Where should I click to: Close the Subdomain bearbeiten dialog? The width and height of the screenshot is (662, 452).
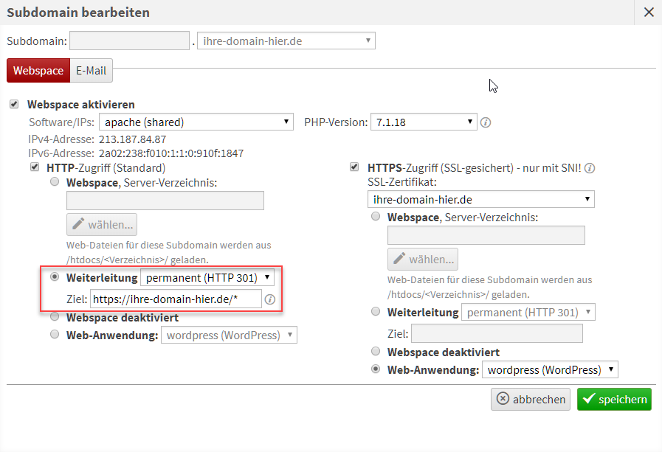tap(649, 12)
